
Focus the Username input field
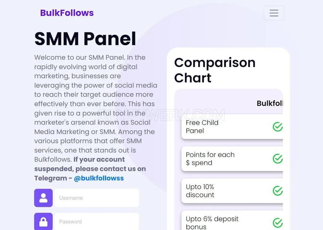pyautogui.click(x=97, y=198)
